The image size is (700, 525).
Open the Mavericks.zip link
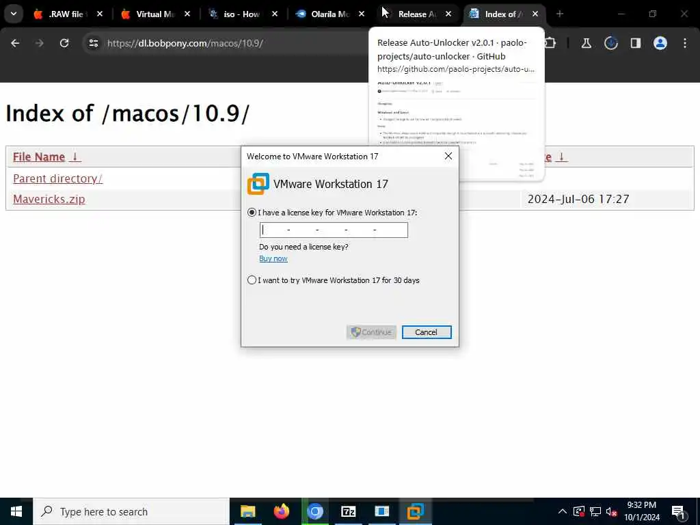(x=49, y=199)
